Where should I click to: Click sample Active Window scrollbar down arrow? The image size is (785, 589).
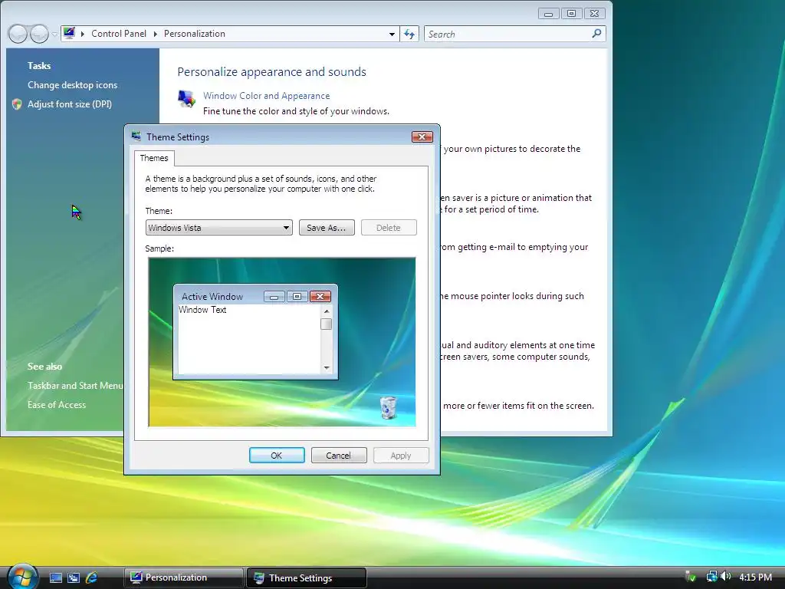(x=327, y=367)
